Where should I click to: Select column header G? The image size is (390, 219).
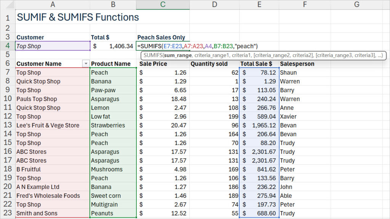(x=356, y=5)
